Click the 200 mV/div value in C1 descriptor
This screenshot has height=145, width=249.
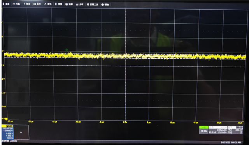(x=7, y=128)
